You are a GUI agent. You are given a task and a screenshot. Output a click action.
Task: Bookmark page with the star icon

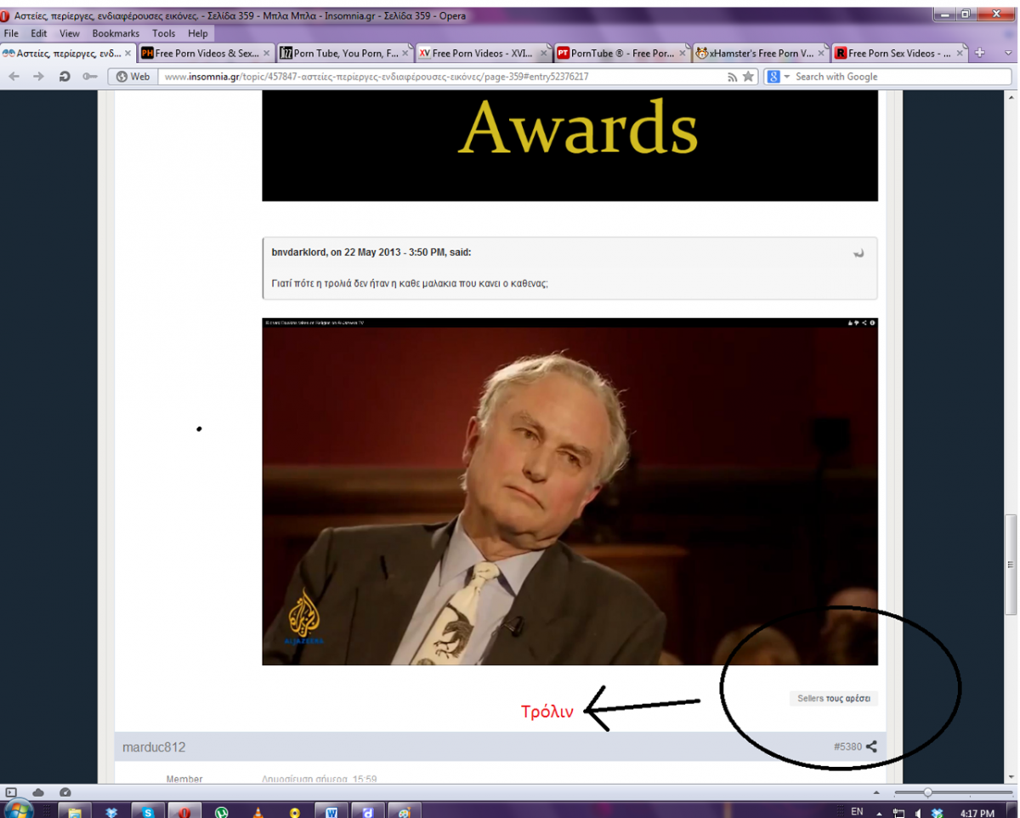[748, 77]
